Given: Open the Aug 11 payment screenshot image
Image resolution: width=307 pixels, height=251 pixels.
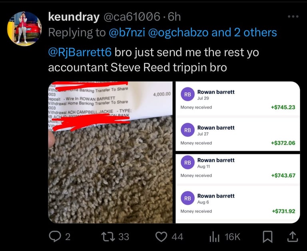Looking at the screenshot, I should (x=238, y=188).
